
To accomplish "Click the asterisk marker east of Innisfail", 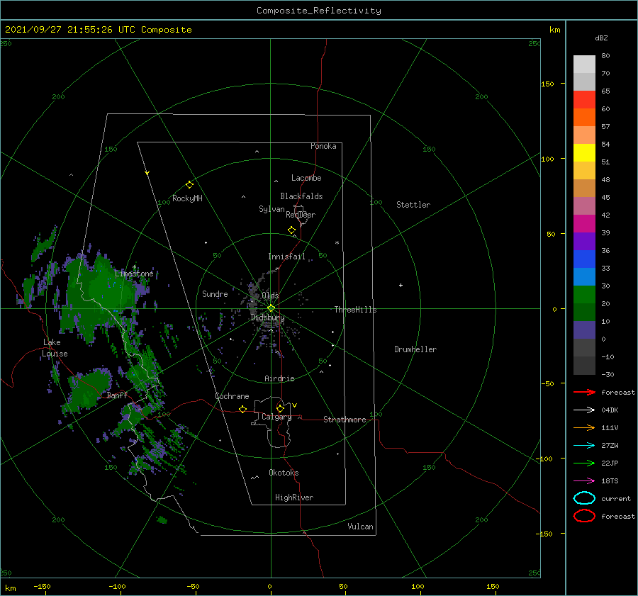I will (337, 243).
